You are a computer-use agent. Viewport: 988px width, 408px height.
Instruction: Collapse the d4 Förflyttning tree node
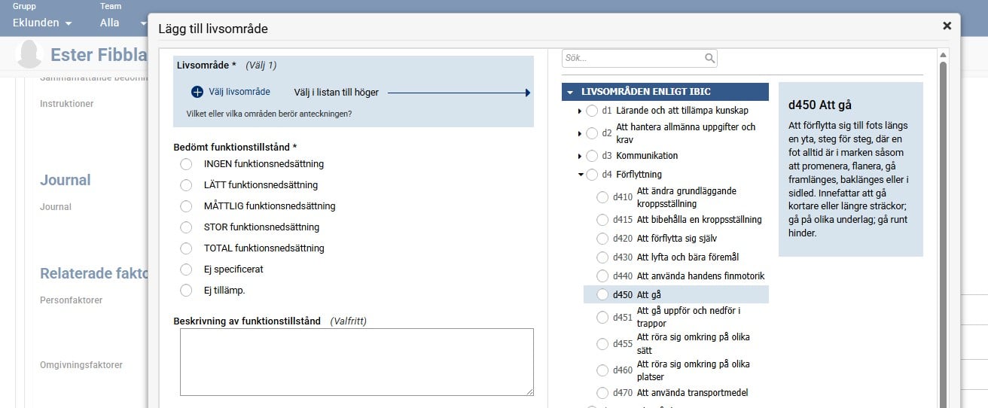(580, 175)
